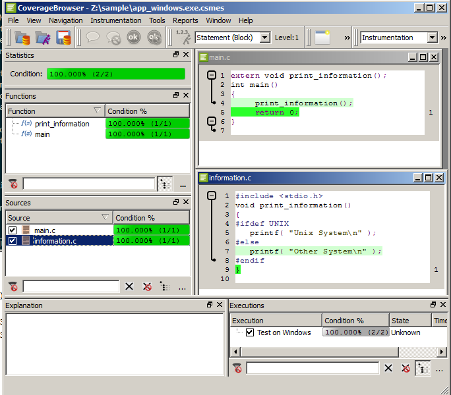The width and height of the screenshot is (451, 395).
Task: Open the Statement (Block) coverage dropdown
Action: [264, 38]
